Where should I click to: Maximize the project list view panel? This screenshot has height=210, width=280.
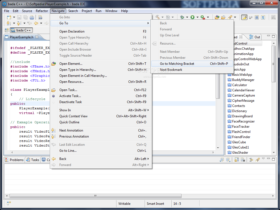click(x=273, y=36)
